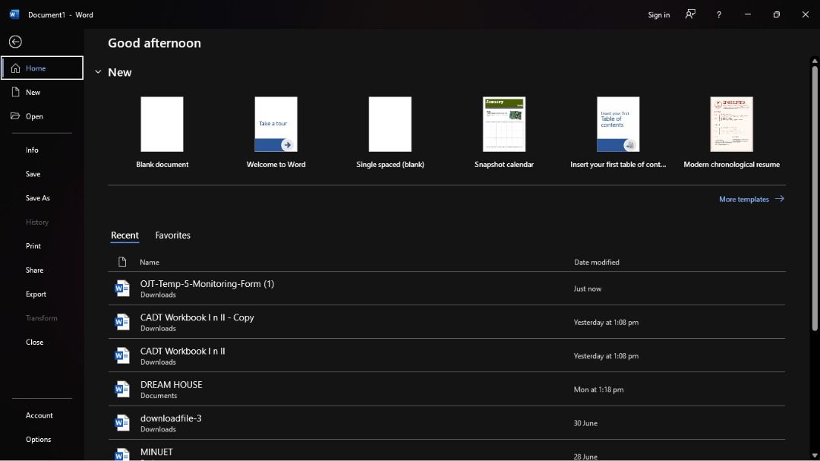The image size is (820, 461).
Task: Create a Blank document from the thumbnail
Action: (162, 125)
